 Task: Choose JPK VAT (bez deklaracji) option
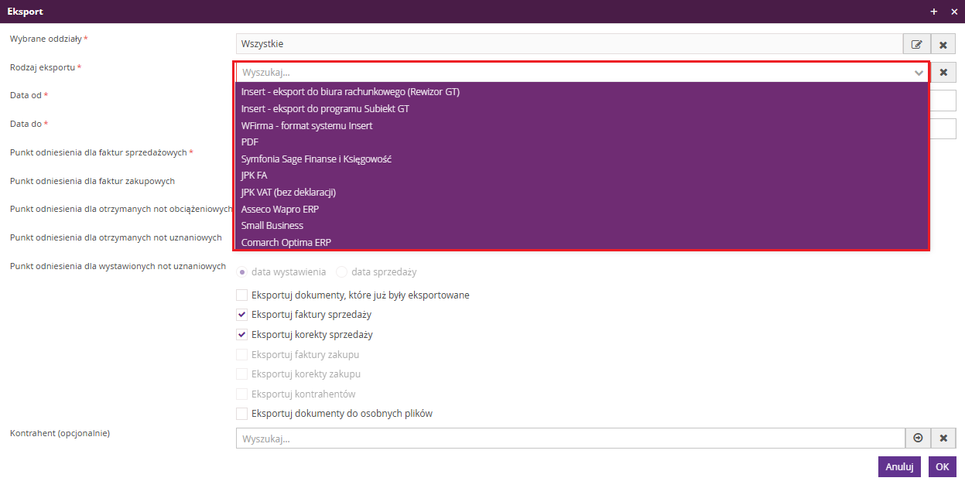click(x=581, y=192)
